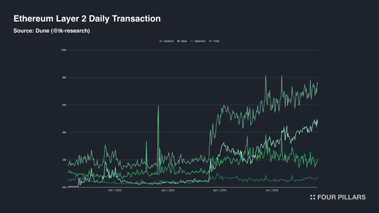
Task: Open the FOUR PILLARS brand text
Action: click(x=341, y=197)
